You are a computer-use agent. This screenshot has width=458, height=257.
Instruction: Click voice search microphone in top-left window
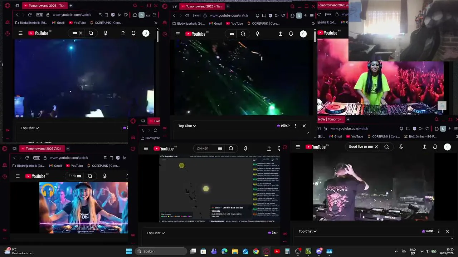pyautogui.click(x=105, y=33)
